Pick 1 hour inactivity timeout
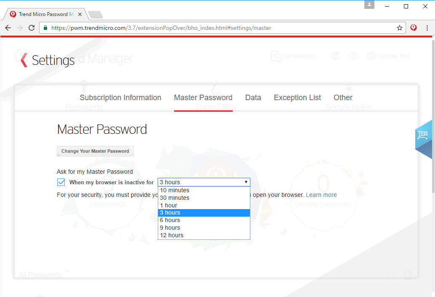Screen dimensions: 435x297 click(x=169, y=205)
